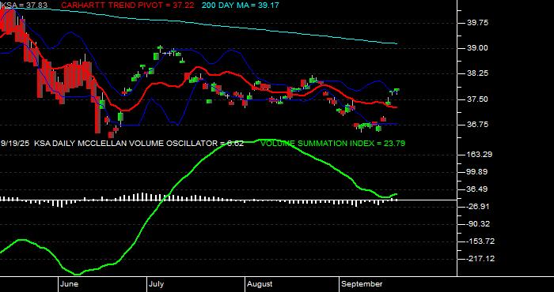Image resolution: width=554 pixels, height=292 pixels.
Task: Click the 39.00 price axis label
Action: click(x=477, y=48)
